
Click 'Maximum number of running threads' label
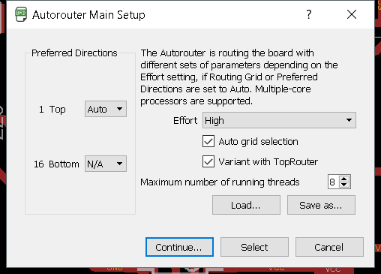pyautogui.click(x=220, y=182)
